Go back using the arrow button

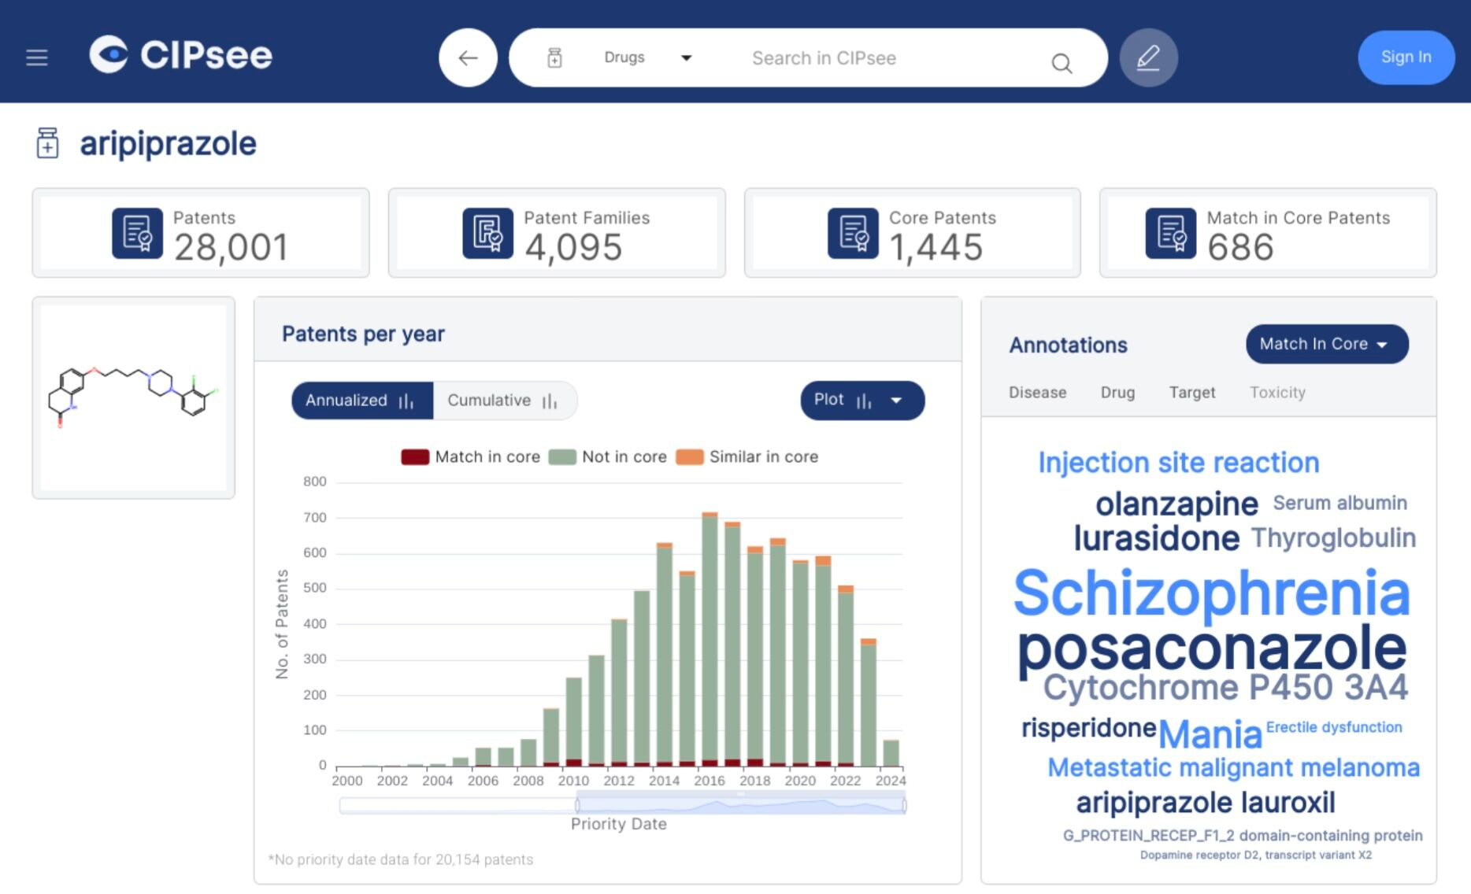pyautogui.click(x=468, y=57)
